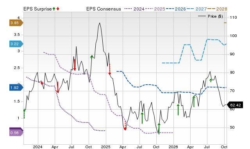Select the green surprise arrow at July 2025
Screen dimensions: 250x149
coord(142,118)
